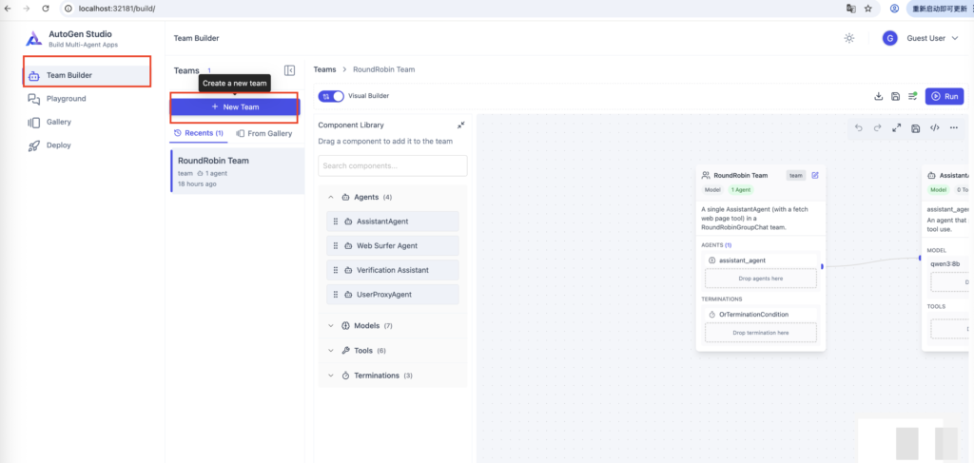Collapse the Teams sidebar panel
974x463 pixels.
(289, 70)
